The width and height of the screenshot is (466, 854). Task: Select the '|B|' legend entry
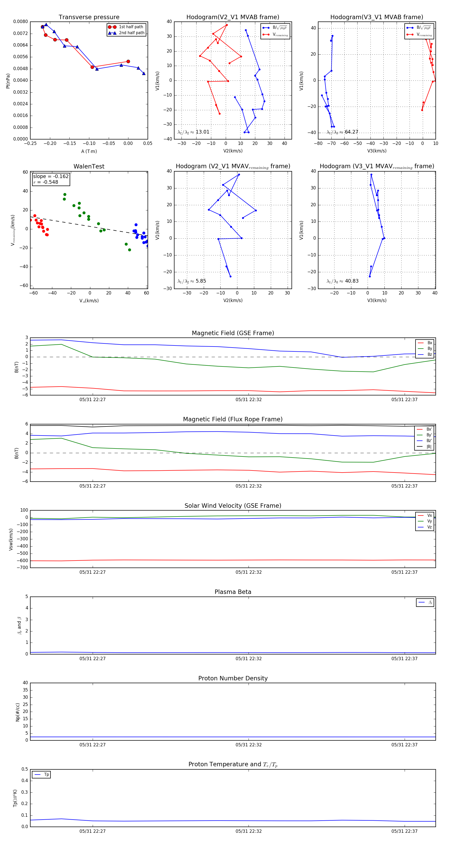point(425,447)
